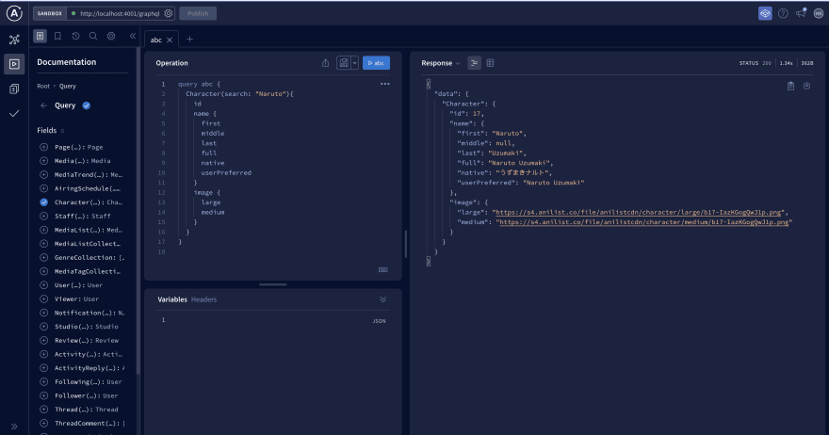This screenshot has width=829, height=435.
Task: Add the Viewer field to operation
Action: pos(44,298)
